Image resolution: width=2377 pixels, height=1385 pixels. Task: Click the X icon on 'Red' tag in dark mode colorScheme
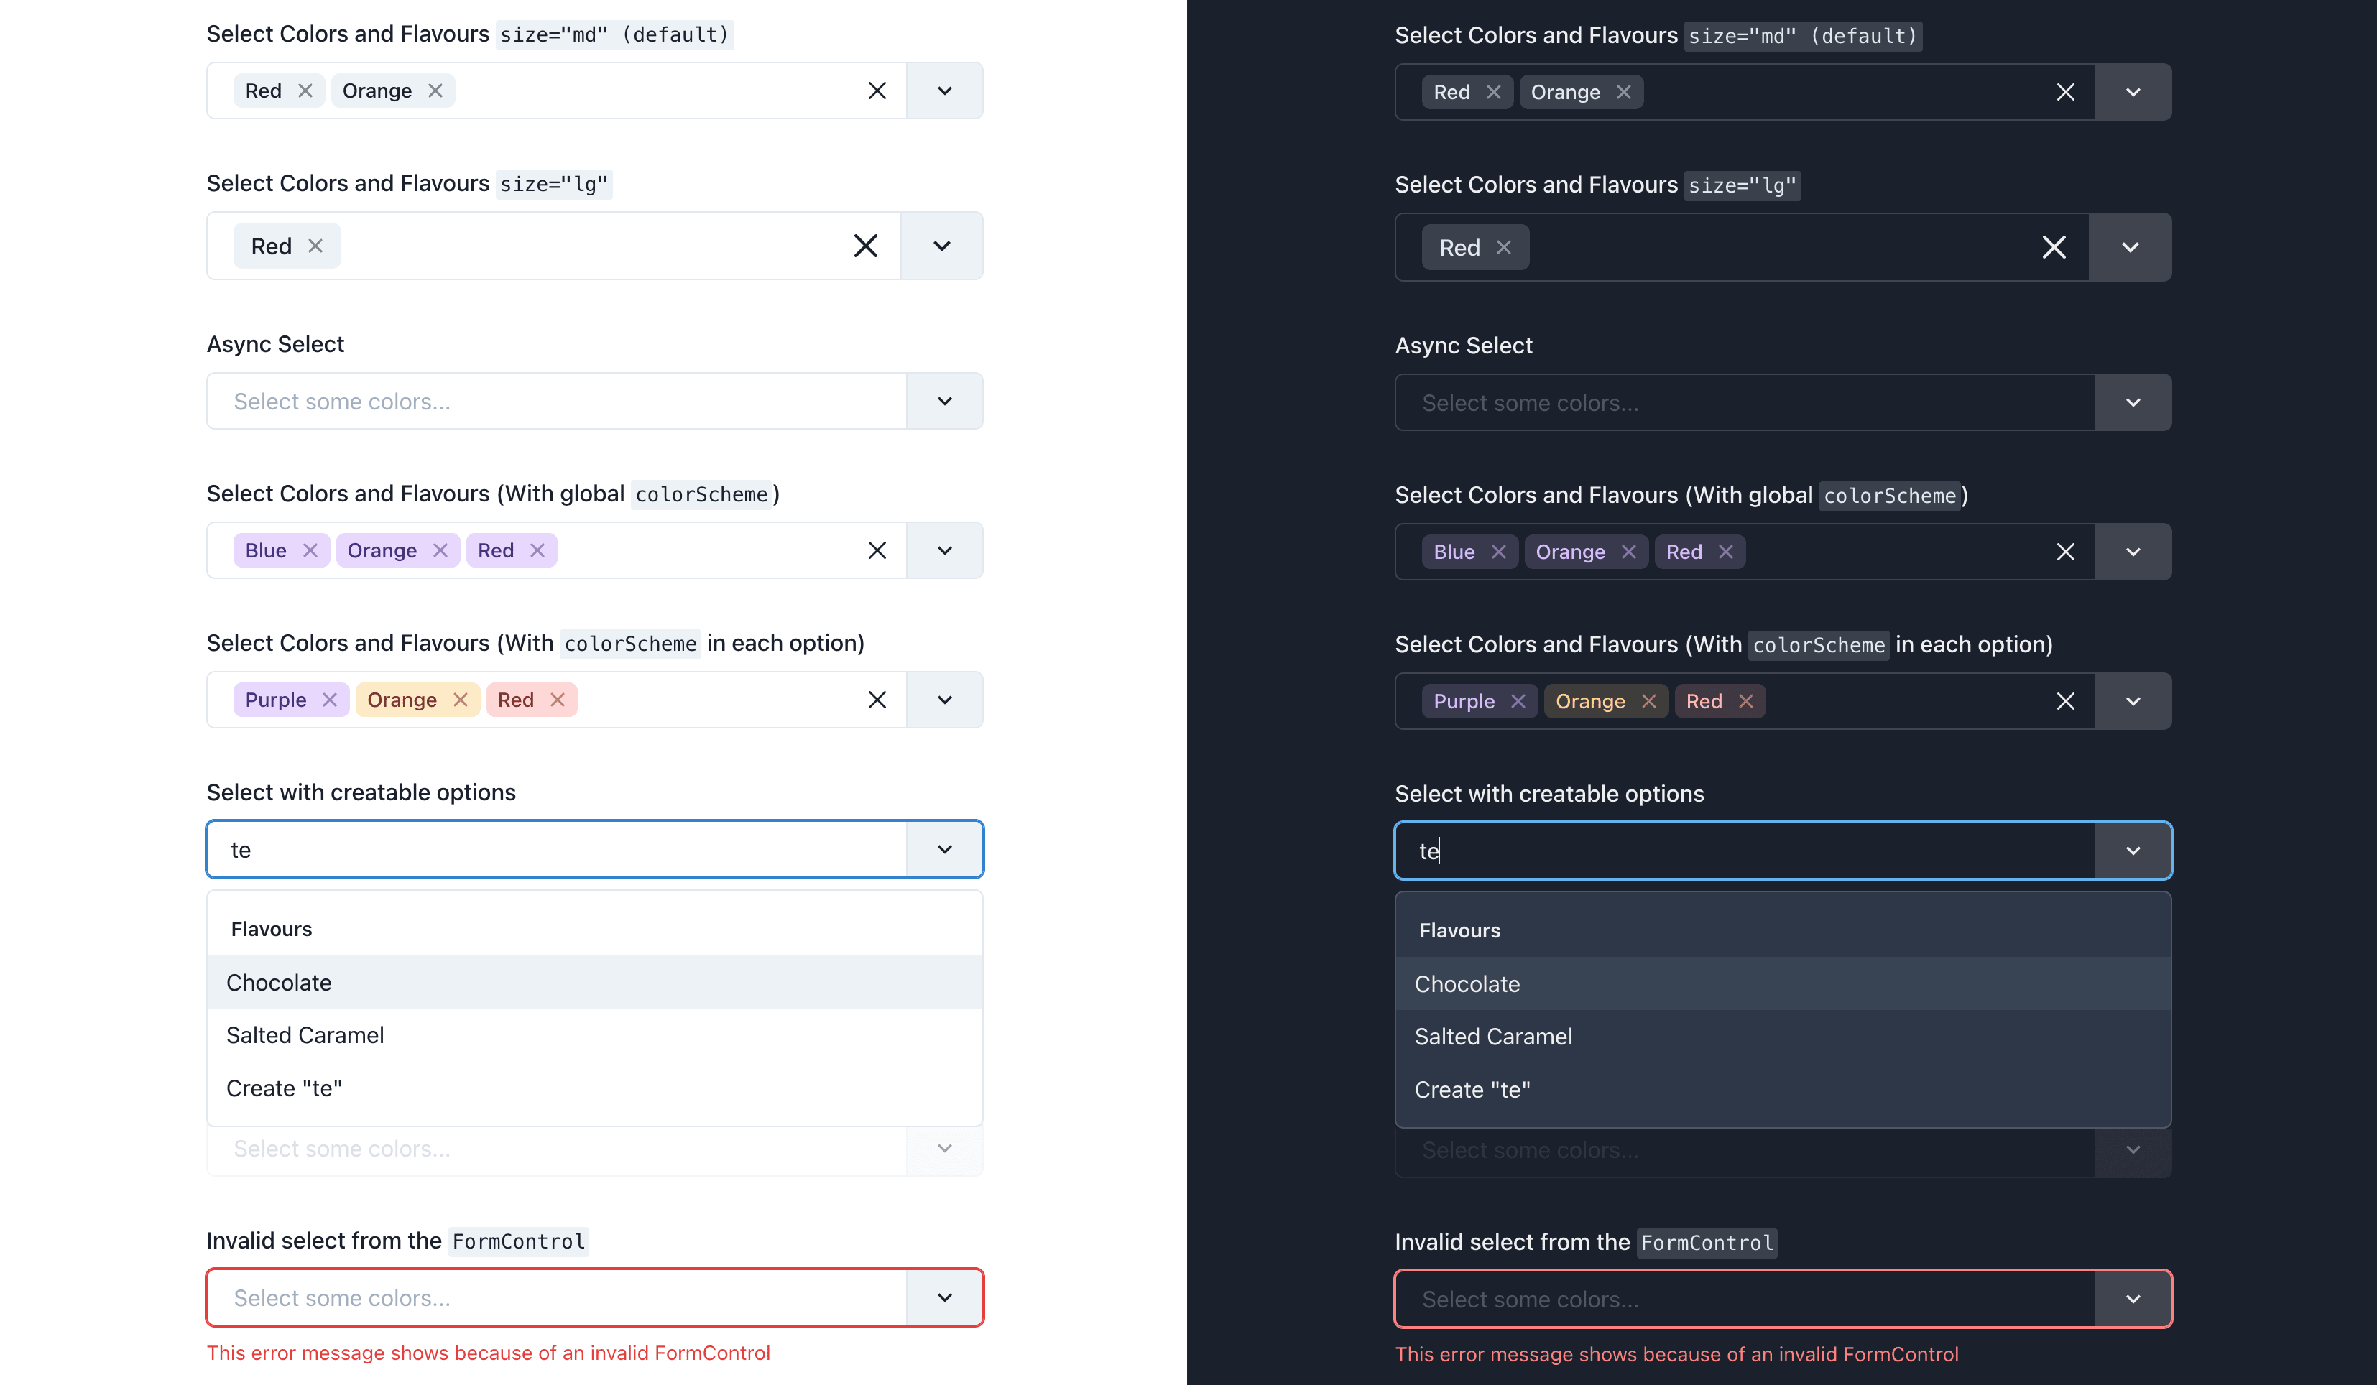tap(1726, 551)
